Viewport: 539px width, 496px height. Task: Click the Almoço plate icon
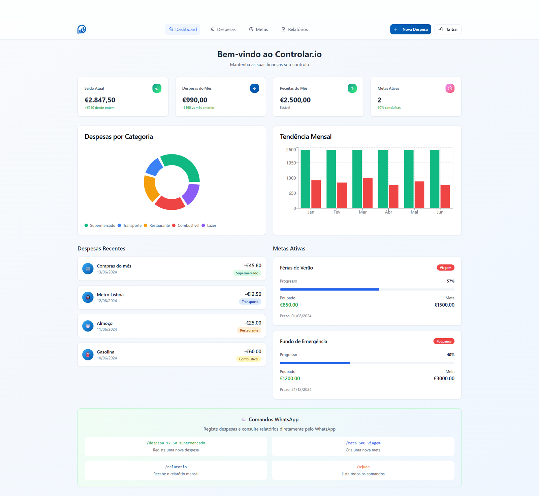(88, 326)
